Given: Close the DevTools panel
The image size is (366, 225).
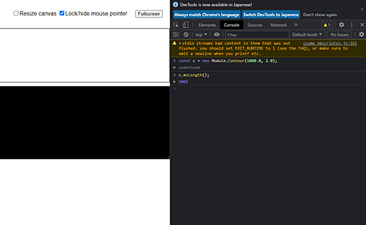Looking at the screenshot, I should click(362, 25).
